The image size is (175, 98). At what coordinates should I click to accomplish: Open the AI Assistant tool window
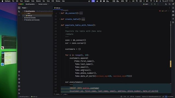pos(173,15)
